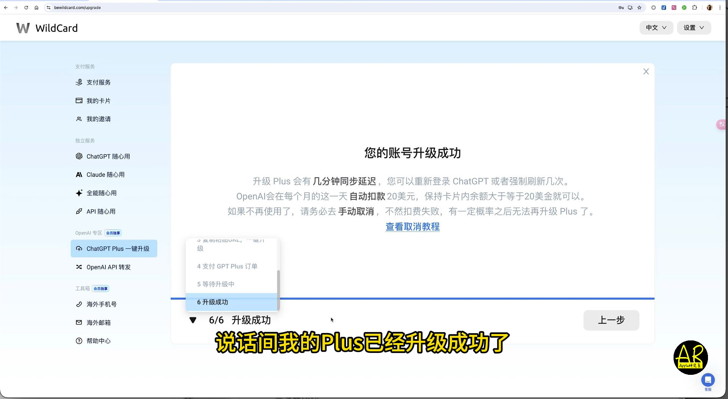Open the 设置 settings dropdown
Screen dimensions: 728x399
coord(694,28)
